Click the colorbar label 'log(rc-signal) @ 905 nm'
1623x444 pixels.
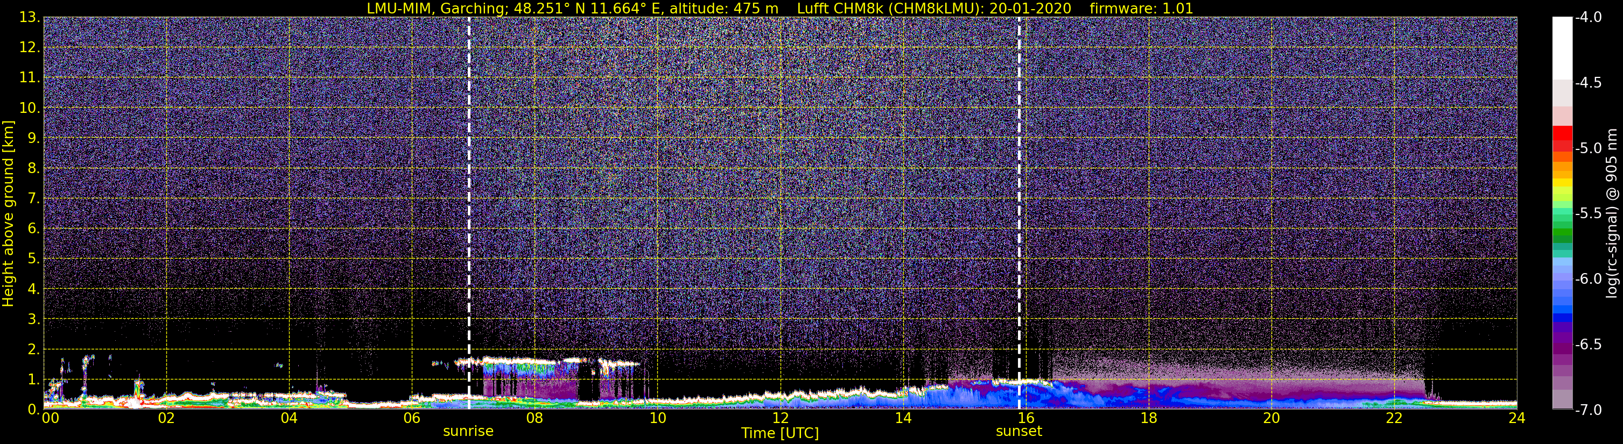pyautogui.click(x=1612, y=213)
